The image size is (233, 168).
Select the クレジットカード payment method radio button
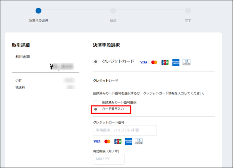[x=96, y=62]
